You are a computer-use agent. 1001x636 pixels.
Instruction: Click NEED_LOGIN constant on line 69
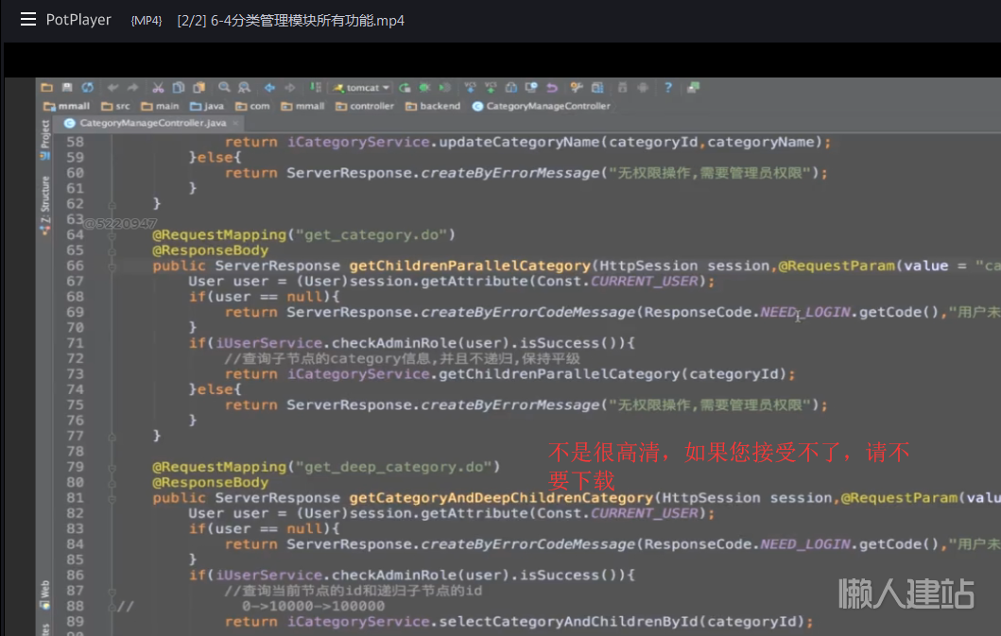[805, 312]
